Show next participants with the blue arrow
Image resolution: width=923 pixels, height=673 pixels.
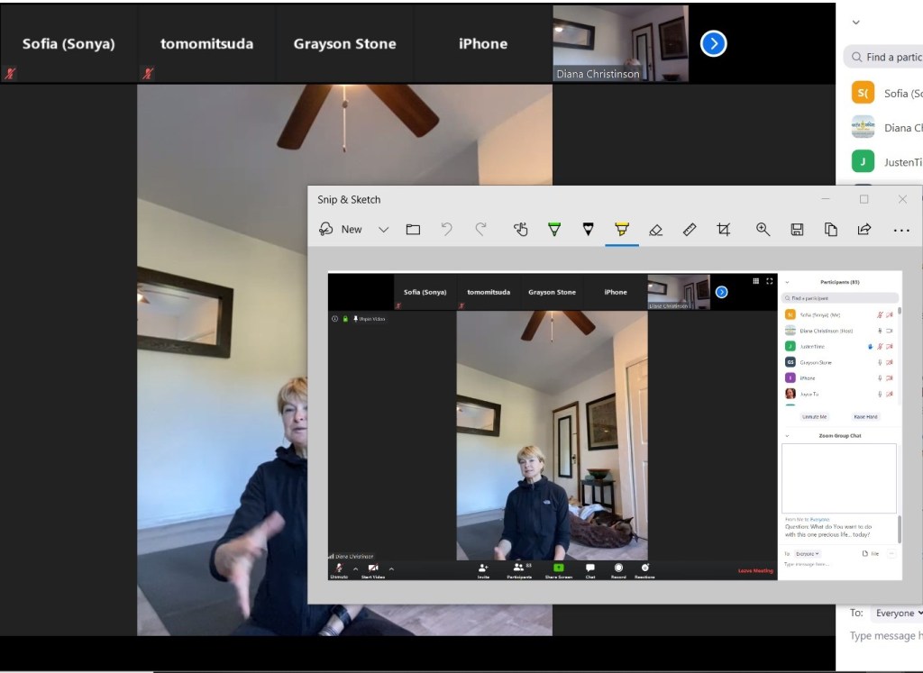coord(713,43)
